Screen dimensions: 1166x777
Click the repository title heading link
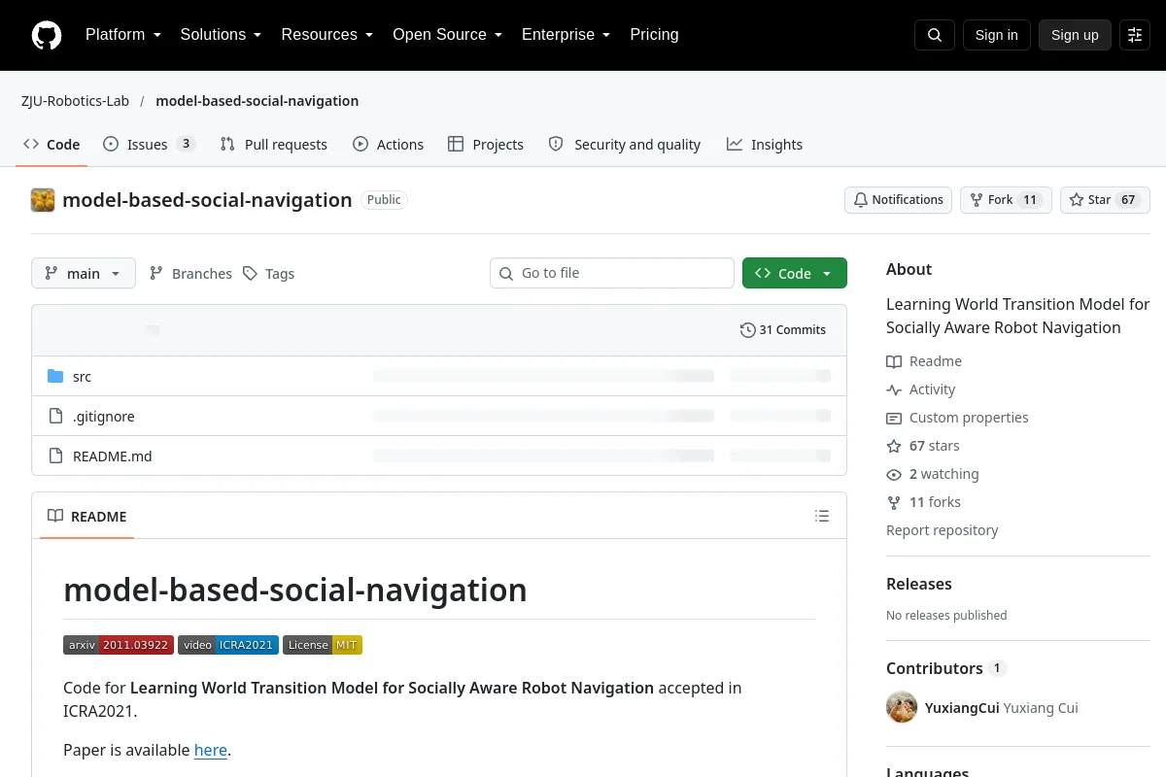click(207, 200)
